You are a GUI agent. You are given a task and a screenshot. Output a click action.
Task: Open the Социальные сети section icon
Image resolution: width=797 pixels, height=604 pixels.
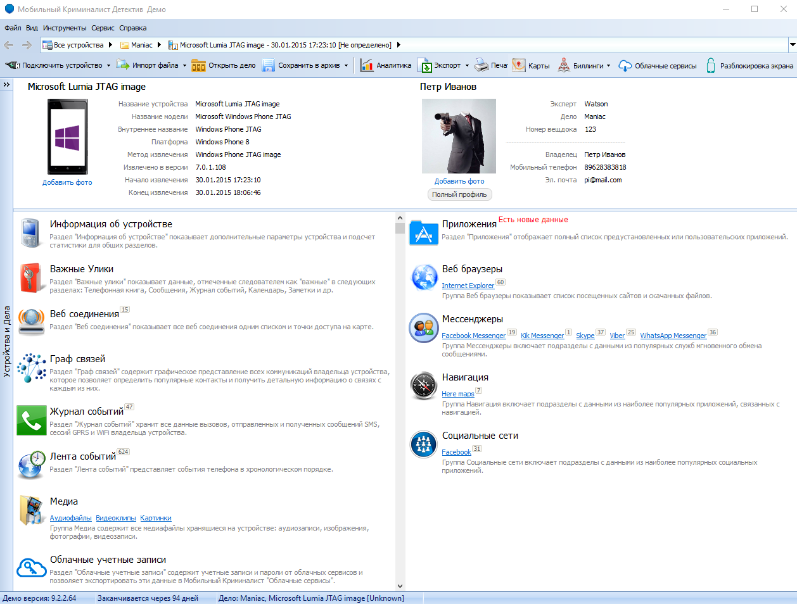pyautogui.click(x=424, y=444)
